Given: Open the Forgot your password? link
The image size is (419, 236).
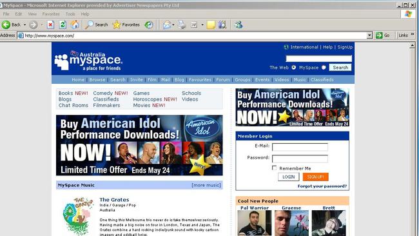Looking at the screenshot, I should [322, 186].
